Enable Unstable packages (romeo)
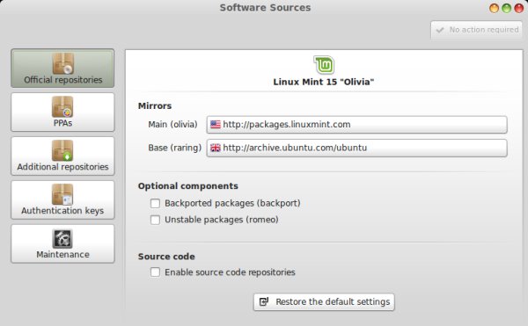 (155, 220)
